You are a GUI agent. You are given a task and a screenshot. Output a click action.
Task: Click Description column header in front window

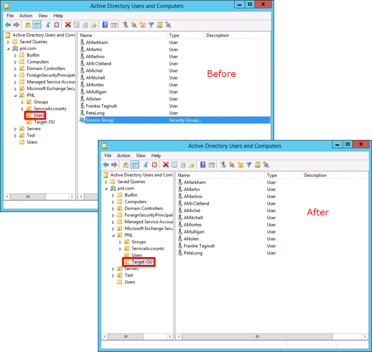point(335,175)
